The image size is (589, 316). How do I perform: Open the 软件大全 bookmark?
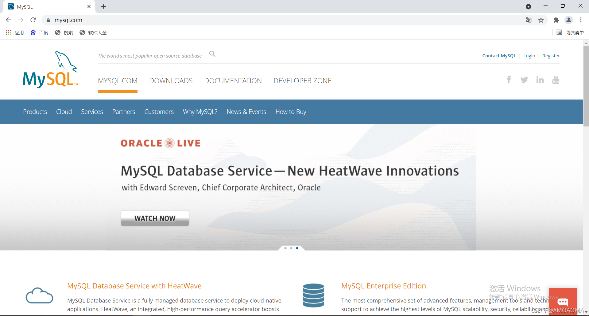pyautogui.click(x=93, y=32)
